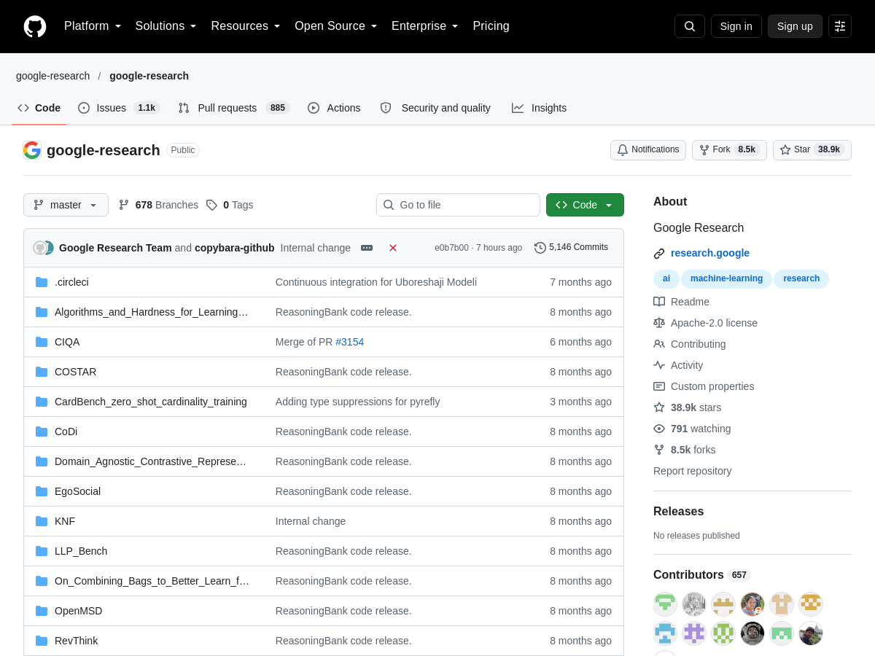The width and height of the screenshot is (875, 656).
Task: Switch to the Issues tab
Action: [x=119, y=108]
